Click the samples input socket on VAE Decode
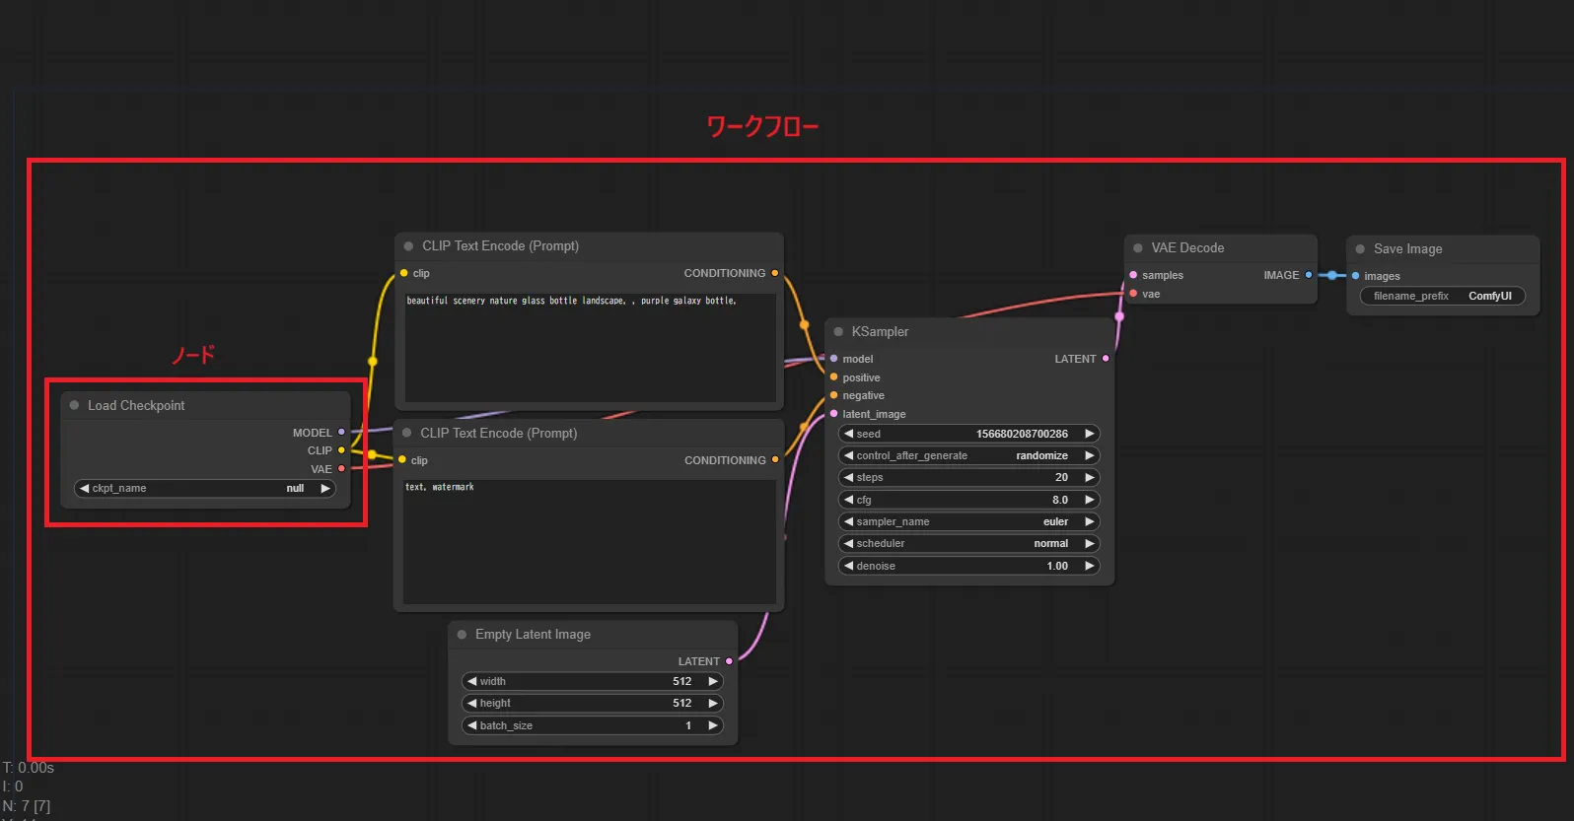Screen dimensions: 1574x821 point(1133,275)
